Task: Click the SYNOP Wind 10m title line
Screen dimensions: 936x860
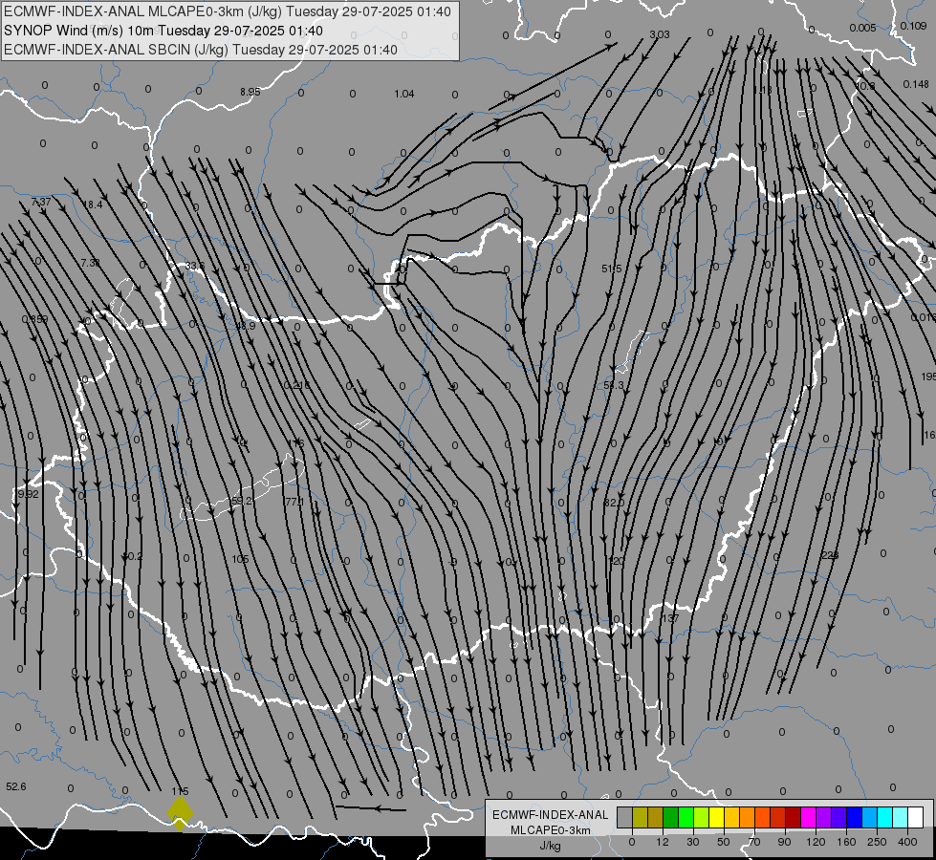Action: [163, 31]
